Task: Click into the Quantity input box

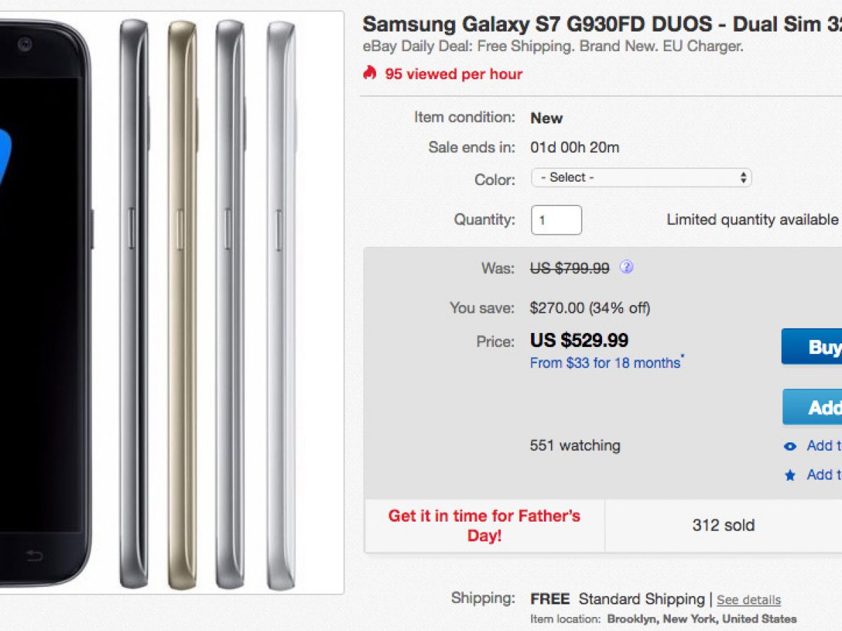Action: coord(556,220)
